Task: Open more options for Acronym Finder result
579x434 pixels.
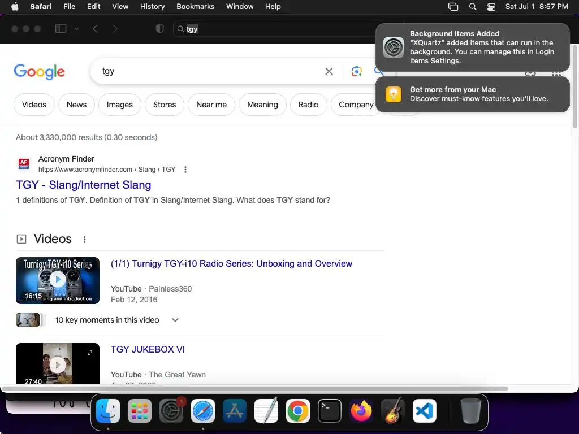Action: point(185,170)
